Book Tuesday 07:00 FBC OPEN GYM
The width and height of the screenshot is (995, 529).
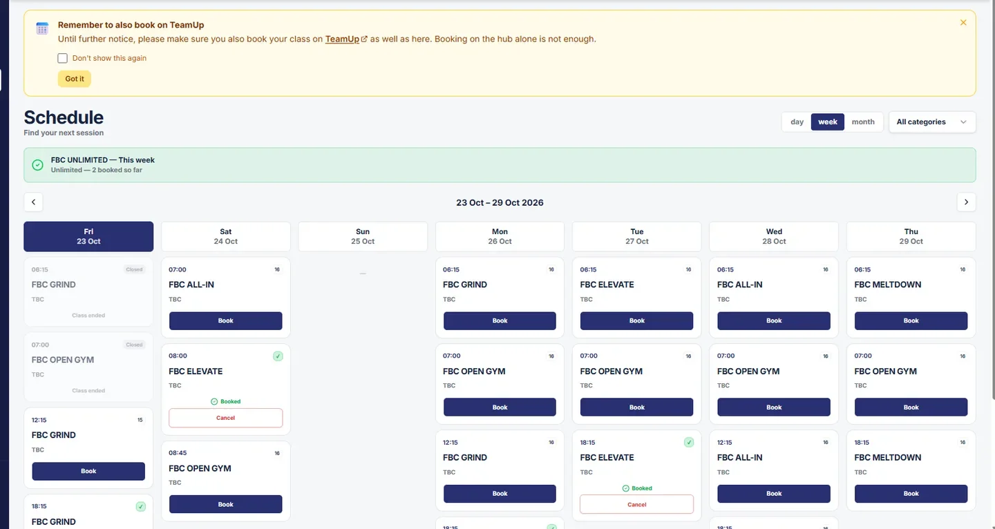pos(637,407)
